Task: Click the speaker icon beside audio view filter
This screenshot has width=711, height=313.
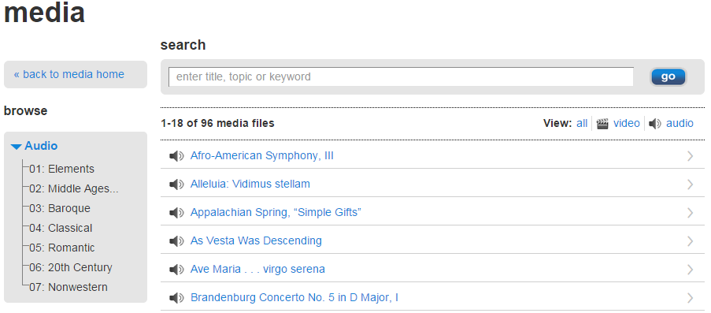Action: coord(655,124)
